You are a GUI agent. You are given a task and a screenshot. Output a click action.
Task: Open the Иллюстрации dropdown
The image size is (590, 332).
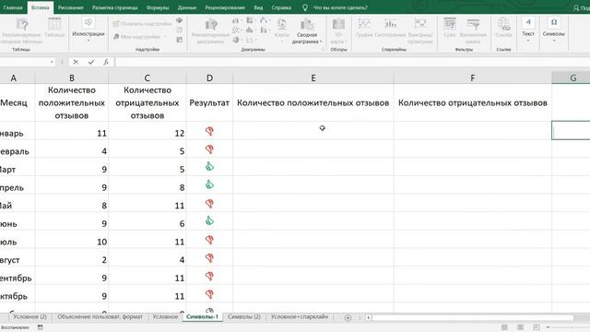(88, 30)
